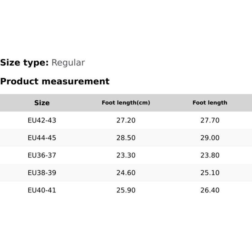Click the 27.70 value in last column
252x252 pixels.
coord(210,120)
